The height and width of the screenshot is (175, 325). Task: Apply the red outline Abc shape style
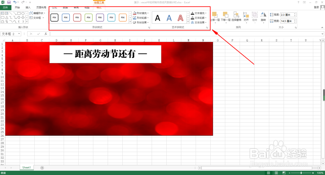point(77,18)
